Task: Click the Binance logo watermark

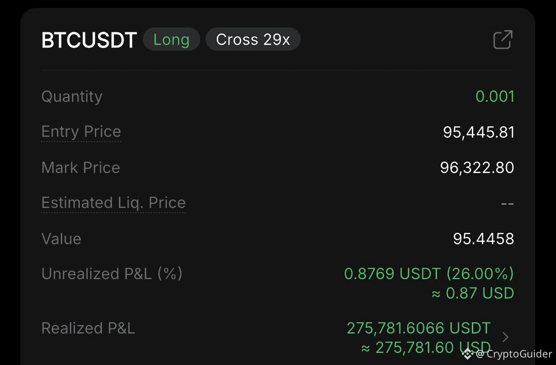Action: 468,354
